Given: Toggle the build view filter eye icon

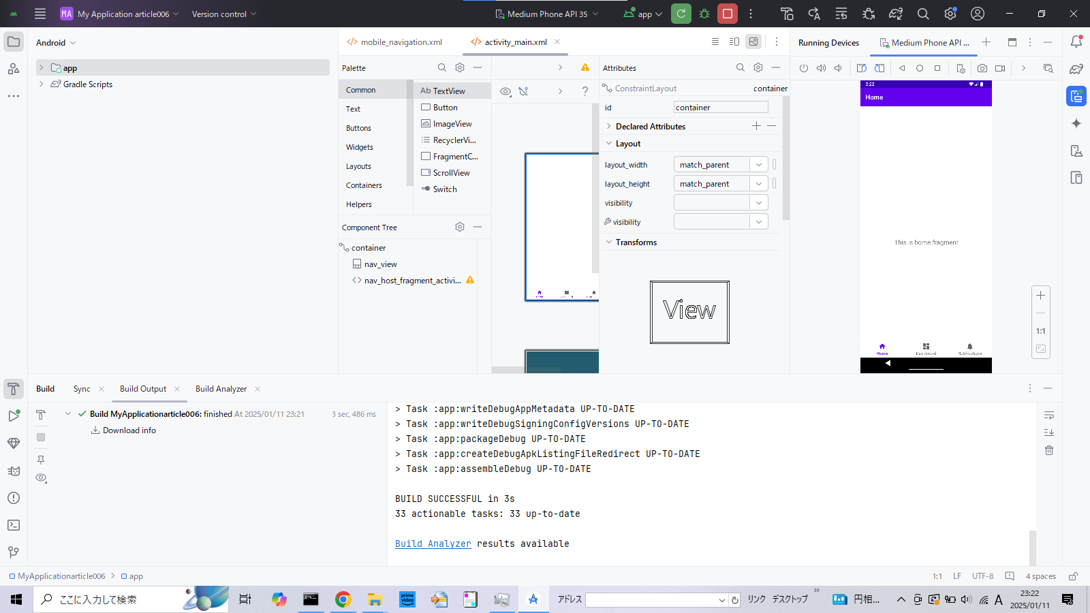Looking at the screenshot, I should pos(41,478).
